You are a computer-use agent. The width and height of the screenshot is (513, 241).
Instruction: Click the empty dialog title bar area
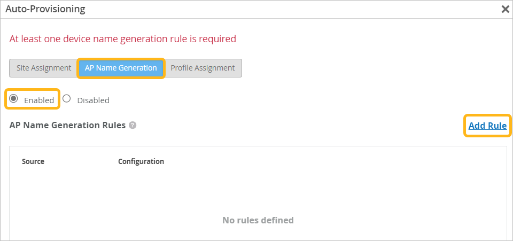(294, 9)
